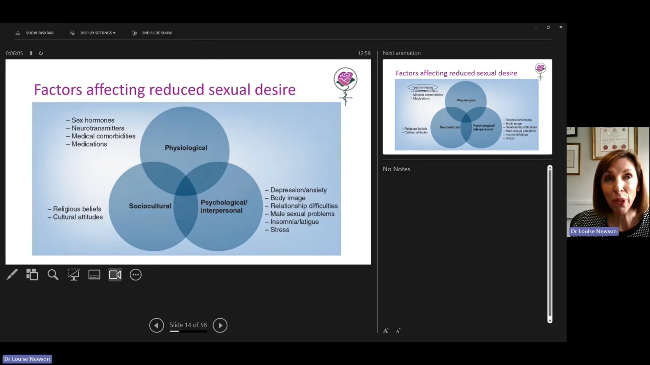Toggle the camera button below the slide

tap(115, 274)
